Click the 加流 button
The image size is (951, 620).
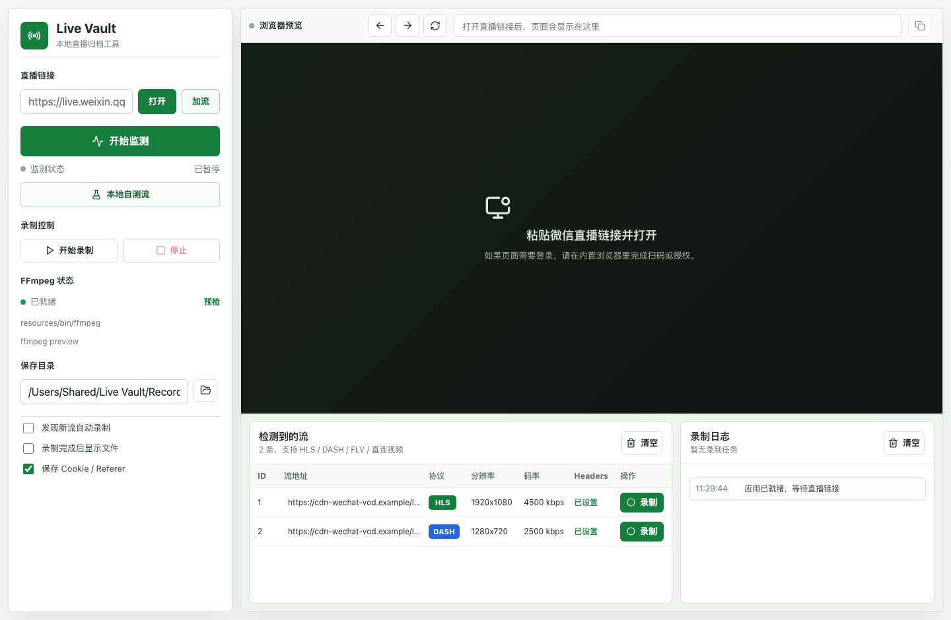point(201,102)
